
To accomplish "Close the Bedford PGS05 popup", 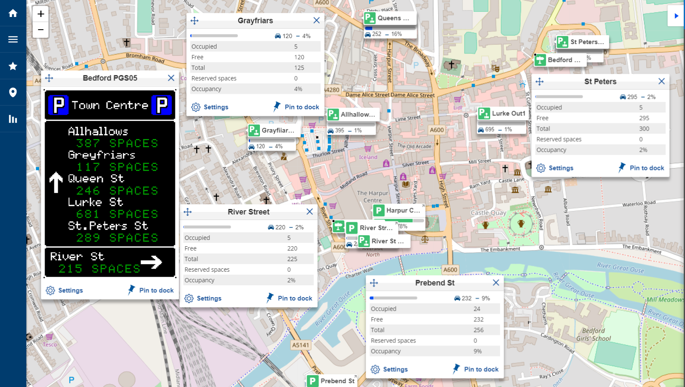I will (171, 78).
